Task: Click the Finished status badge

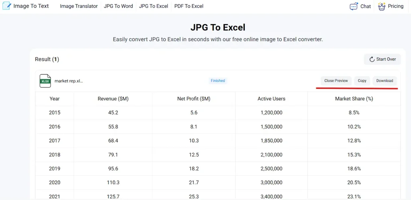Action: click(218, 81)
